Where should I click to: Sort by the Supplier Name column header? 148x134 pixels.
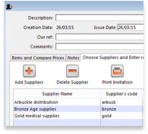click(57, 94)
